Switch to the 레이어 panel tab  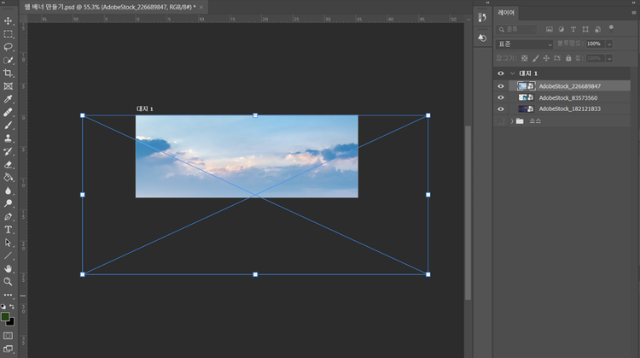(x=507, y=13)
